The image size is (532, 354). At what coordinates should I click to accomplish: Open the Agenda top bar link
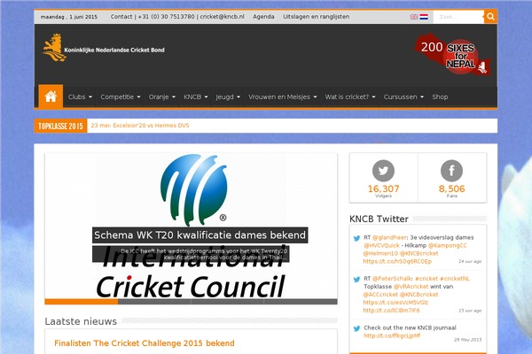point(263,17)
